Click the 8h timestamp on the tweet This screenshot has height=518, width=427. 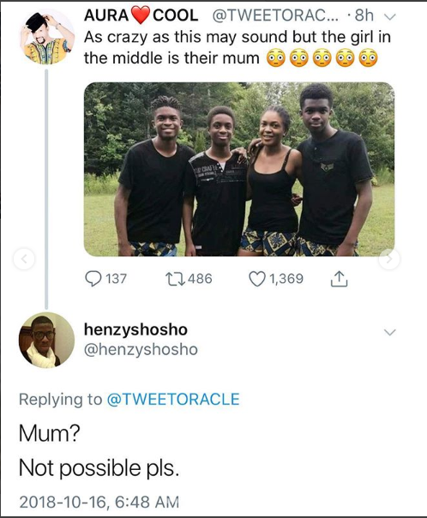click(x=364, y=15)
